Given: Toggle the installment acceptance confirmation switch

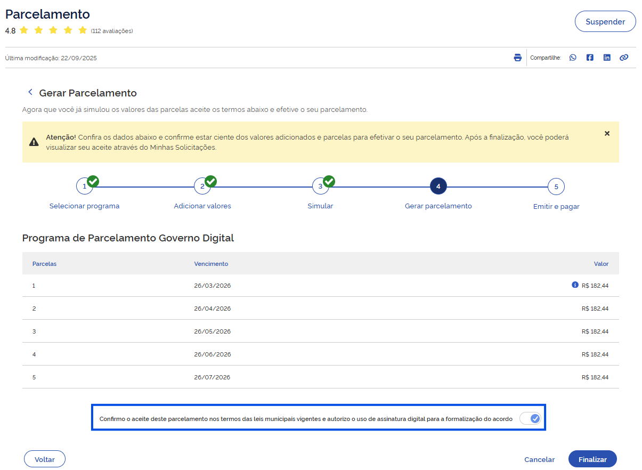Looking at the screenshot, I should click(531, 419).
